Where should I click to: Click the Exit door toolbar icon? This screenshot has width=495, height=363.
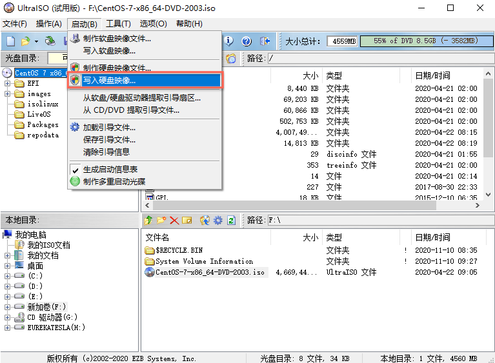click(265, 41)
